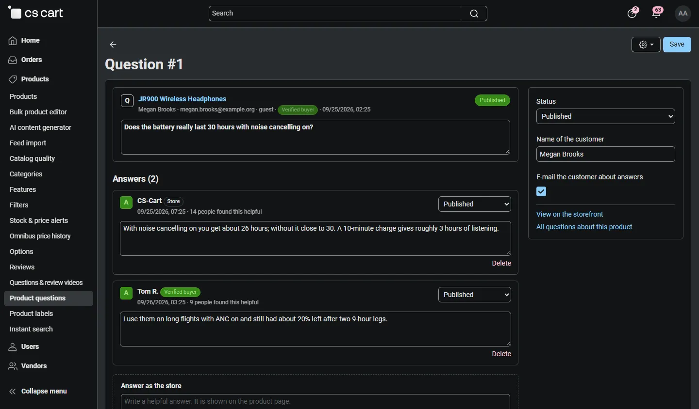Viewport: 699px width, 409px height.
Task: Click the Vendors sidebar icon
Action: click(13, 366)
